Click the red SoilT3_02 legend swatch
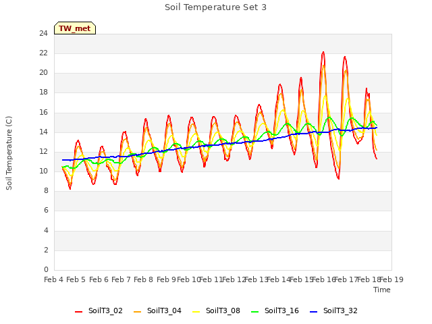 tap(78, 312)
